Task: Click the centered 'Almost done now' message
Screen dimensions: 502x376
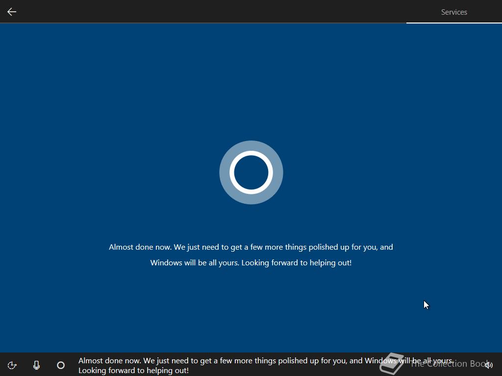Action: pyautogui.click(x=251, y=255)
